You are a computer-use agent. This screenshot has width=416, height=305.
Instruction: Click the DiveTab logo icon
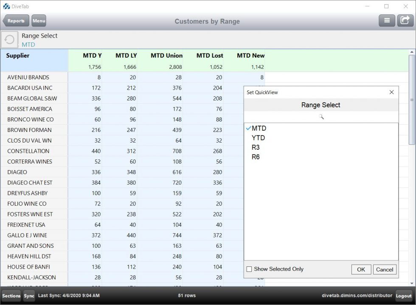click(6, 6)
